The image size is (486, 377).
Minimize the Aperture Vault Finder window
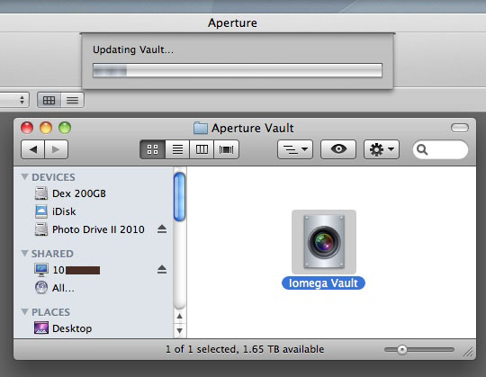coord(46,128)
